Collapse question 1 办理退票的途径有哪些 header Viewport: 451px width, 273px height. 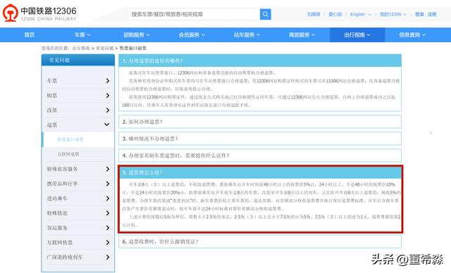[x=260, y=61]
